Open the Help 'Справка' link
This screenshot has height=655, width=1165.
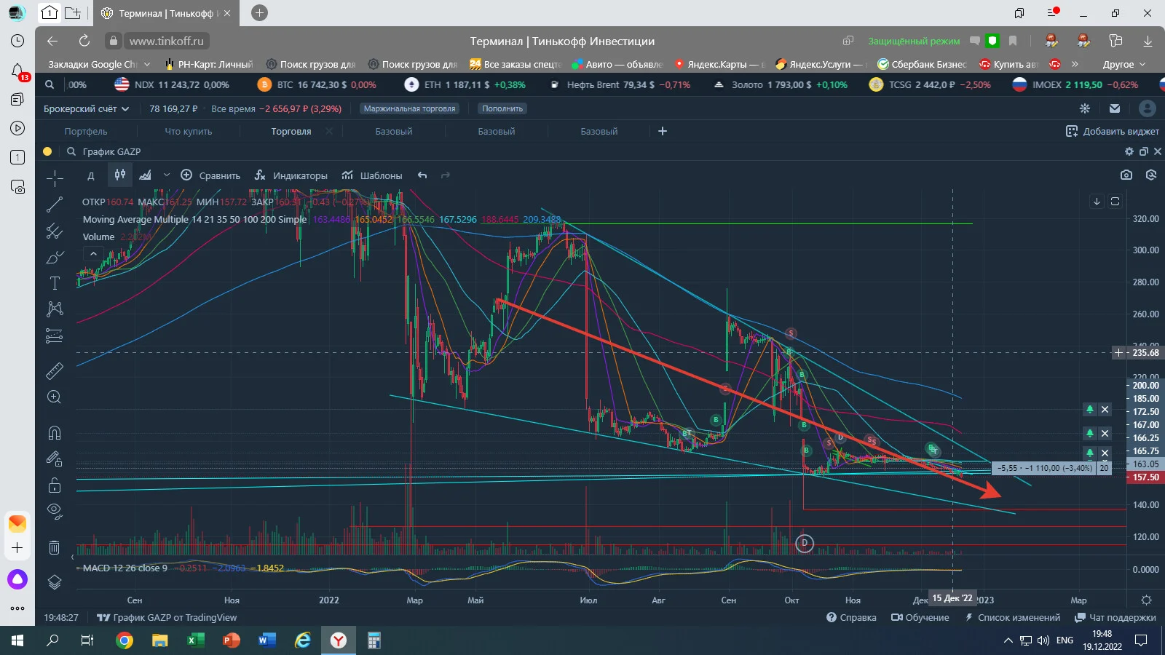pyautogui.click(x=851, y=617)
